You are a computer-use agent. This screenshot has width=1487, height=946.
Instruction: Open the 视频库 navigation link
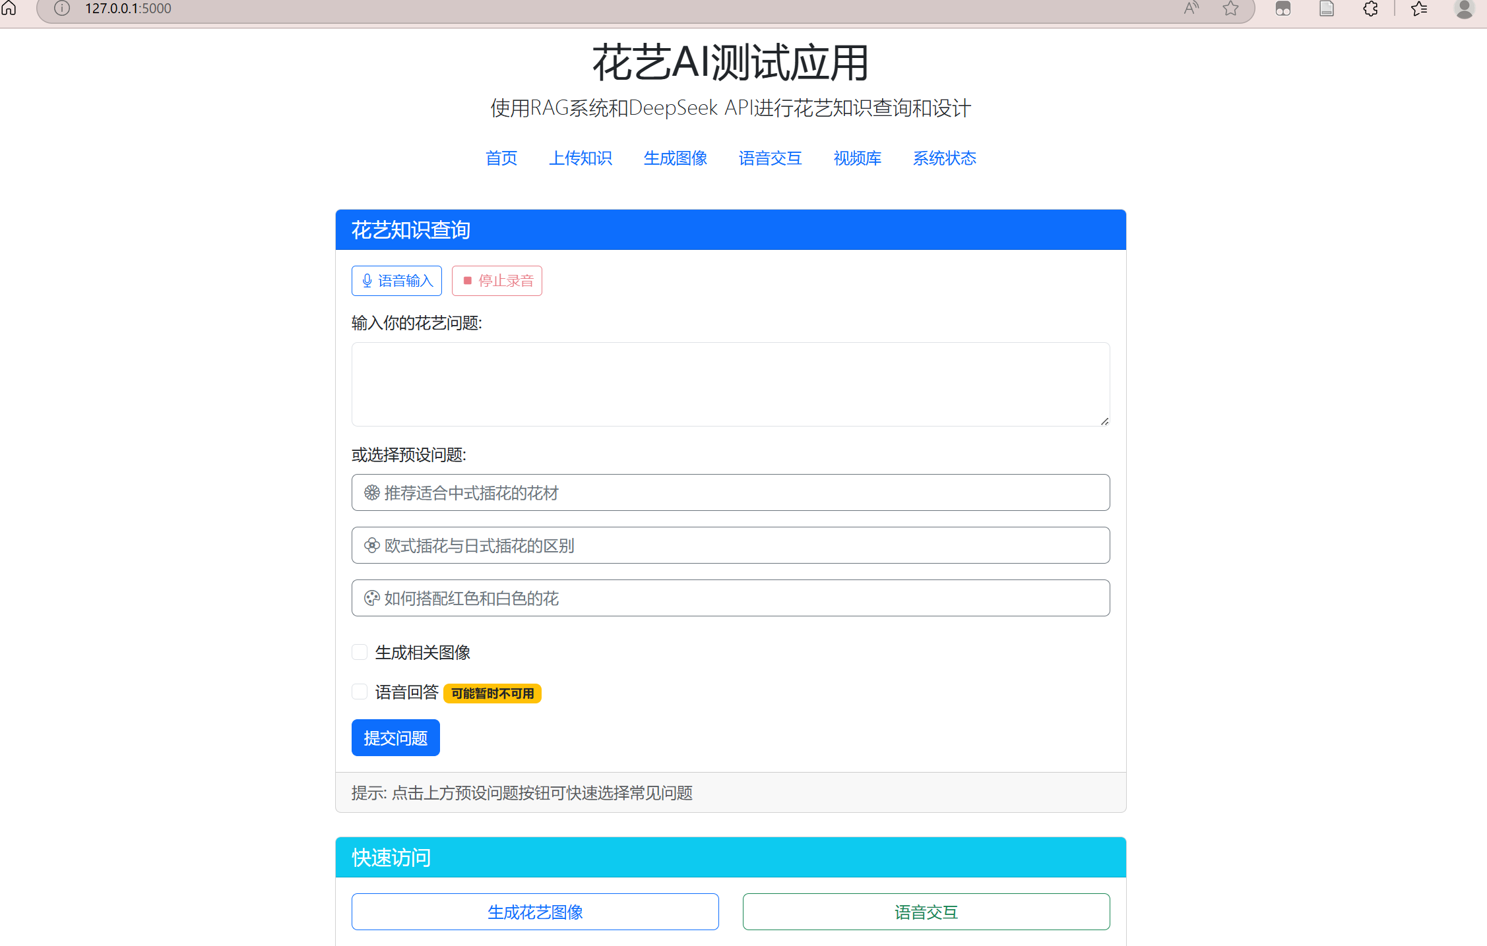[x=857, y=158]
